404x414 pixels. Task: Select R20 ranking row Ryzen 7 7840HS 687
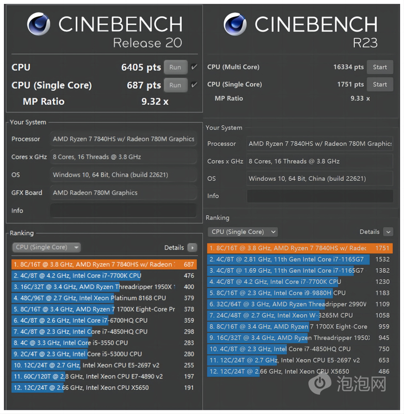pos(104,265)
